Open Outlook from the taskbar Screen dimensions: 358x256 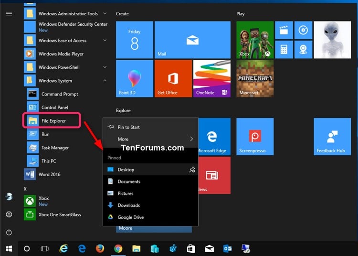coord(227,248)
